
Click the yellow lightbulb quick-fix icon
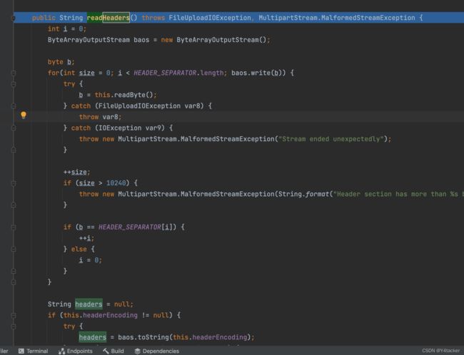(24, 115)
